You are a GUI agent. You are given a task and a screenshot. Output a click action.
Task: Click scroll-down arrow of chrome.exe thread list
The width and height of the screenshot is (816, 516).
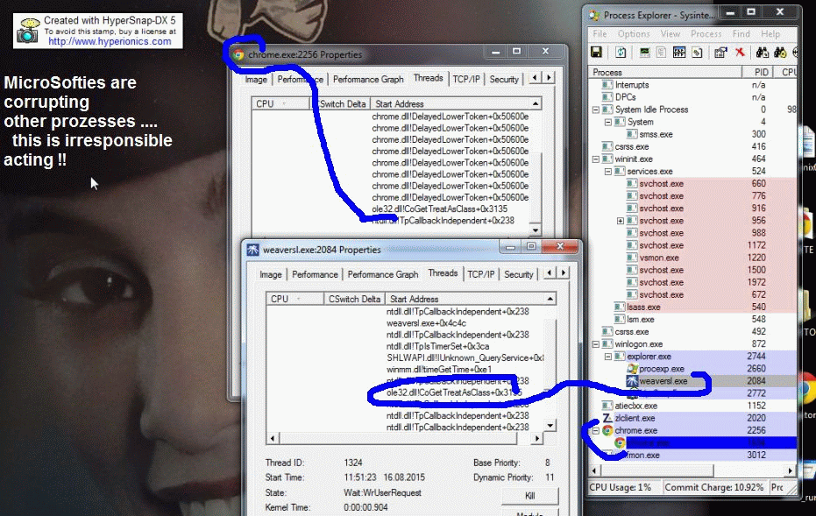[536, 230]
